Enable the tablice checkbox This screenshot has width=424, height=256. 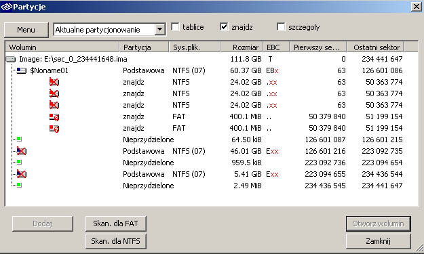tap(175, 26)
